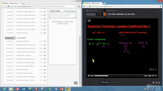Click the question text box

tap(63, 16)
